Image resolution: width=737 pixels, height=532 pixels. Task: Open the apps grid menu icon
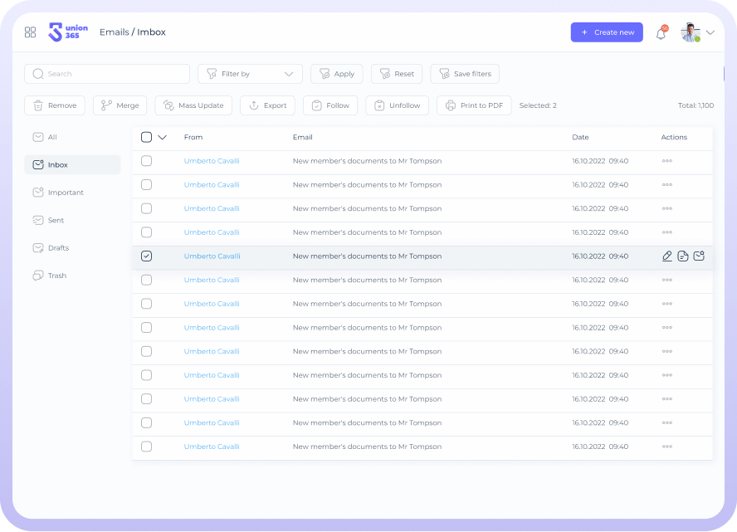pos(31,32)
